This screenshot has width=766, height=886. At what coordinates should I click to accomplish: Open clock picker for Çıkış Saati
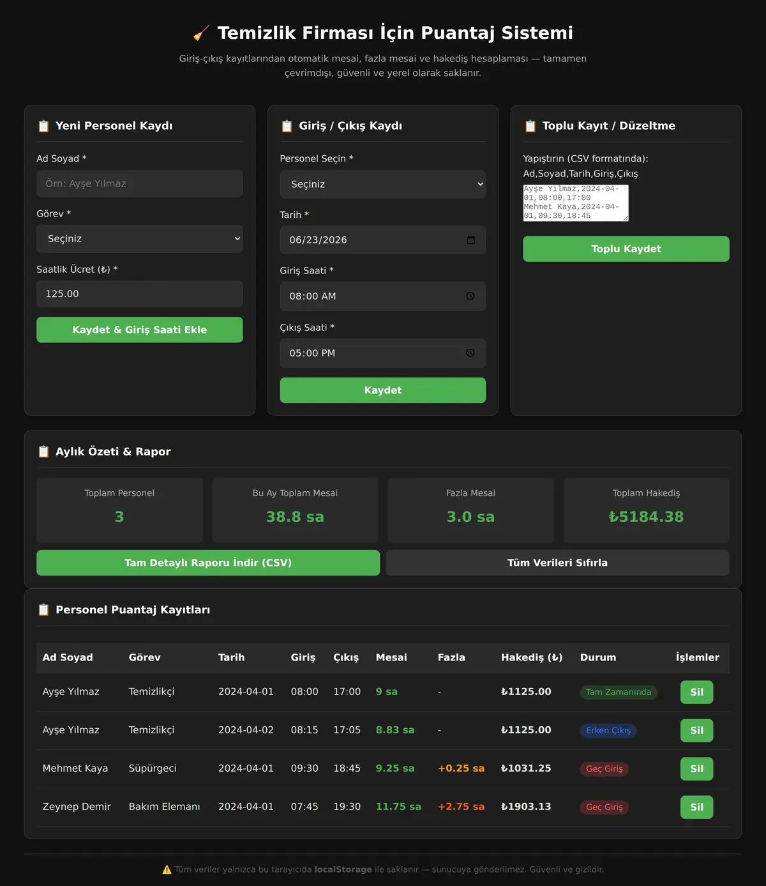[470, 353]
